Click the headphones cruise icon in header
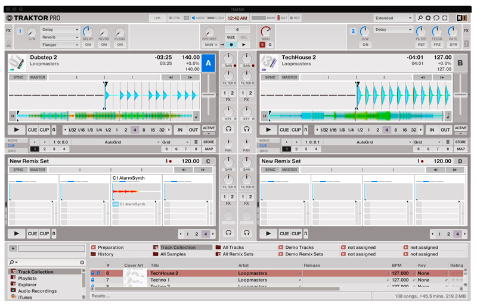Viewport: 477px width, 306px height. click(x=436, y=18)
